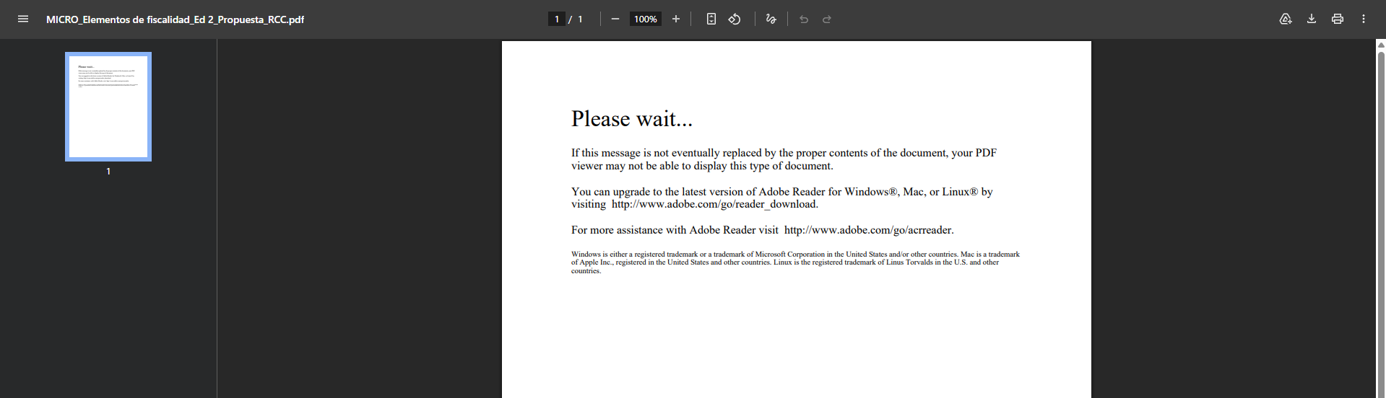Toggle the sidebar with the hamburger menu
The image size is (1386, 398).
click(x=23, y=19)
